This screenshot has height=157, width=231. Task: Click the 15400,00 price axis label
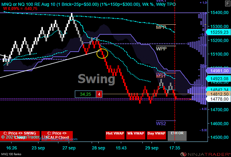tap(220, 13)
